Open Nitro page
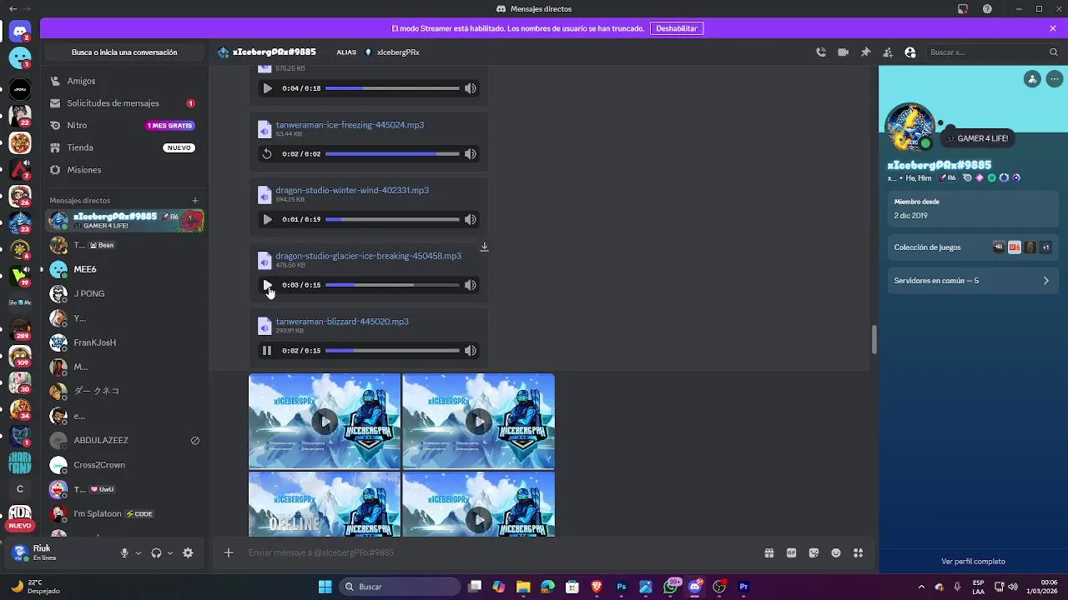 [125, 125]
